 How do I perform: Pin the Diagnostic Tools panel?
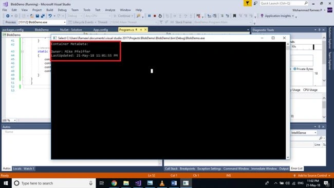point(319,30)
